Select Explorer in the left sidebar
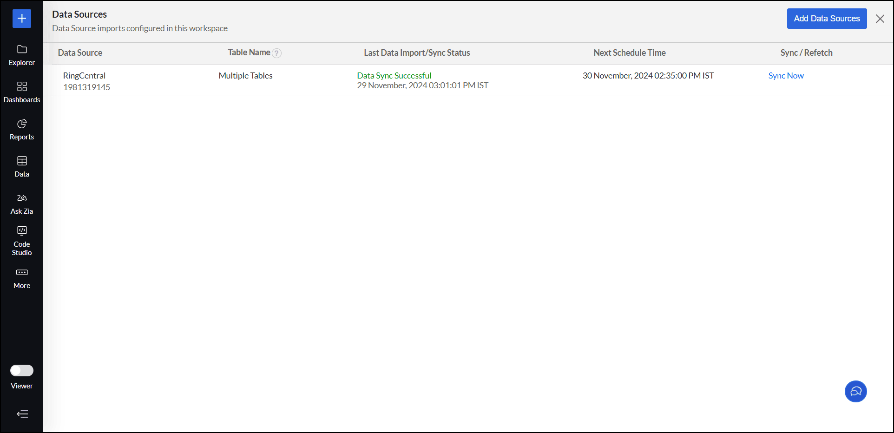894x433 pixels. [x=22, y=55]
